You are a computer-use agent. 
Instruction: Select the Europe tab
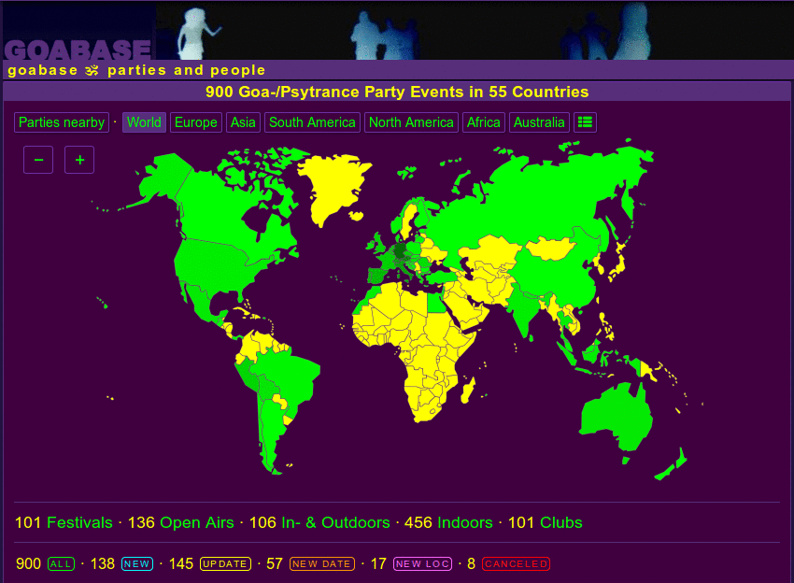(196, 122)
